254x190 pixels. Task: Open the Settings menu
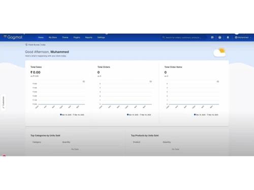pyautogui.click(x=101, y=37)
